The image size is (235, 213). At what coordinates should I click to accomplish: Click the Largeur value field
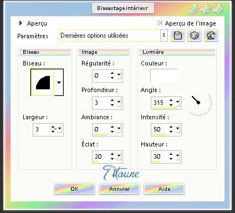pos(42,129)
